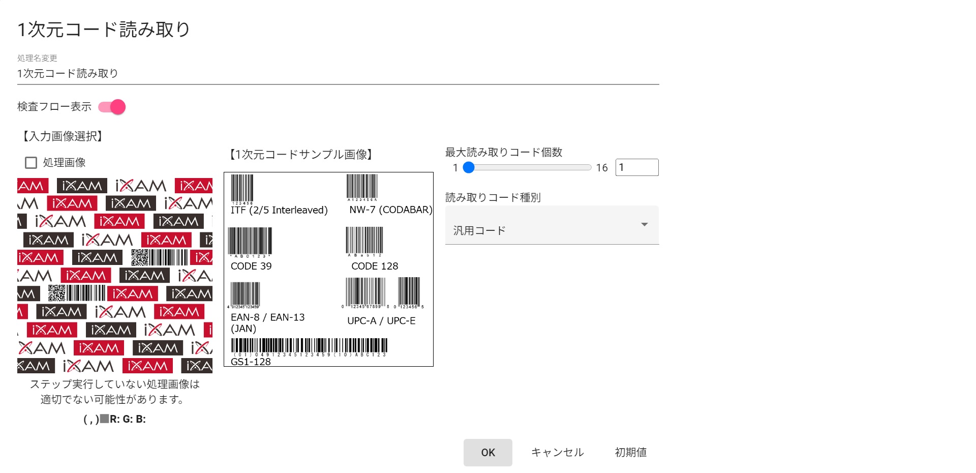Image resolution: width=976 pixels, height=473 pixels.
Task: Click the dropdown arrow beside 汎用コード
Action: pos(644,225)
